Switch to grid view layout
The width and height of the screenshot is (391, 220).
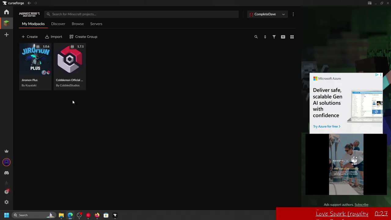(292, 37)
